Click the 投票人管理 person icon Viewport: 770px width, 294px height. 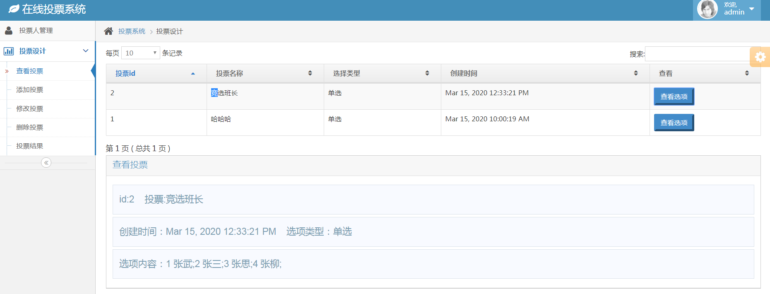[9, 30]
